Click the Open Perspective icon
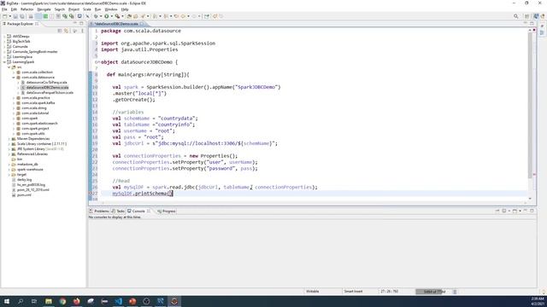 tap(527, 16)
